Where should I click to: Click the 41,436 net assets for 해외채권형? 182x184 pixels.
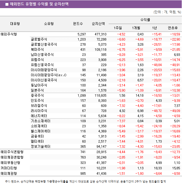tap(101, 173)
